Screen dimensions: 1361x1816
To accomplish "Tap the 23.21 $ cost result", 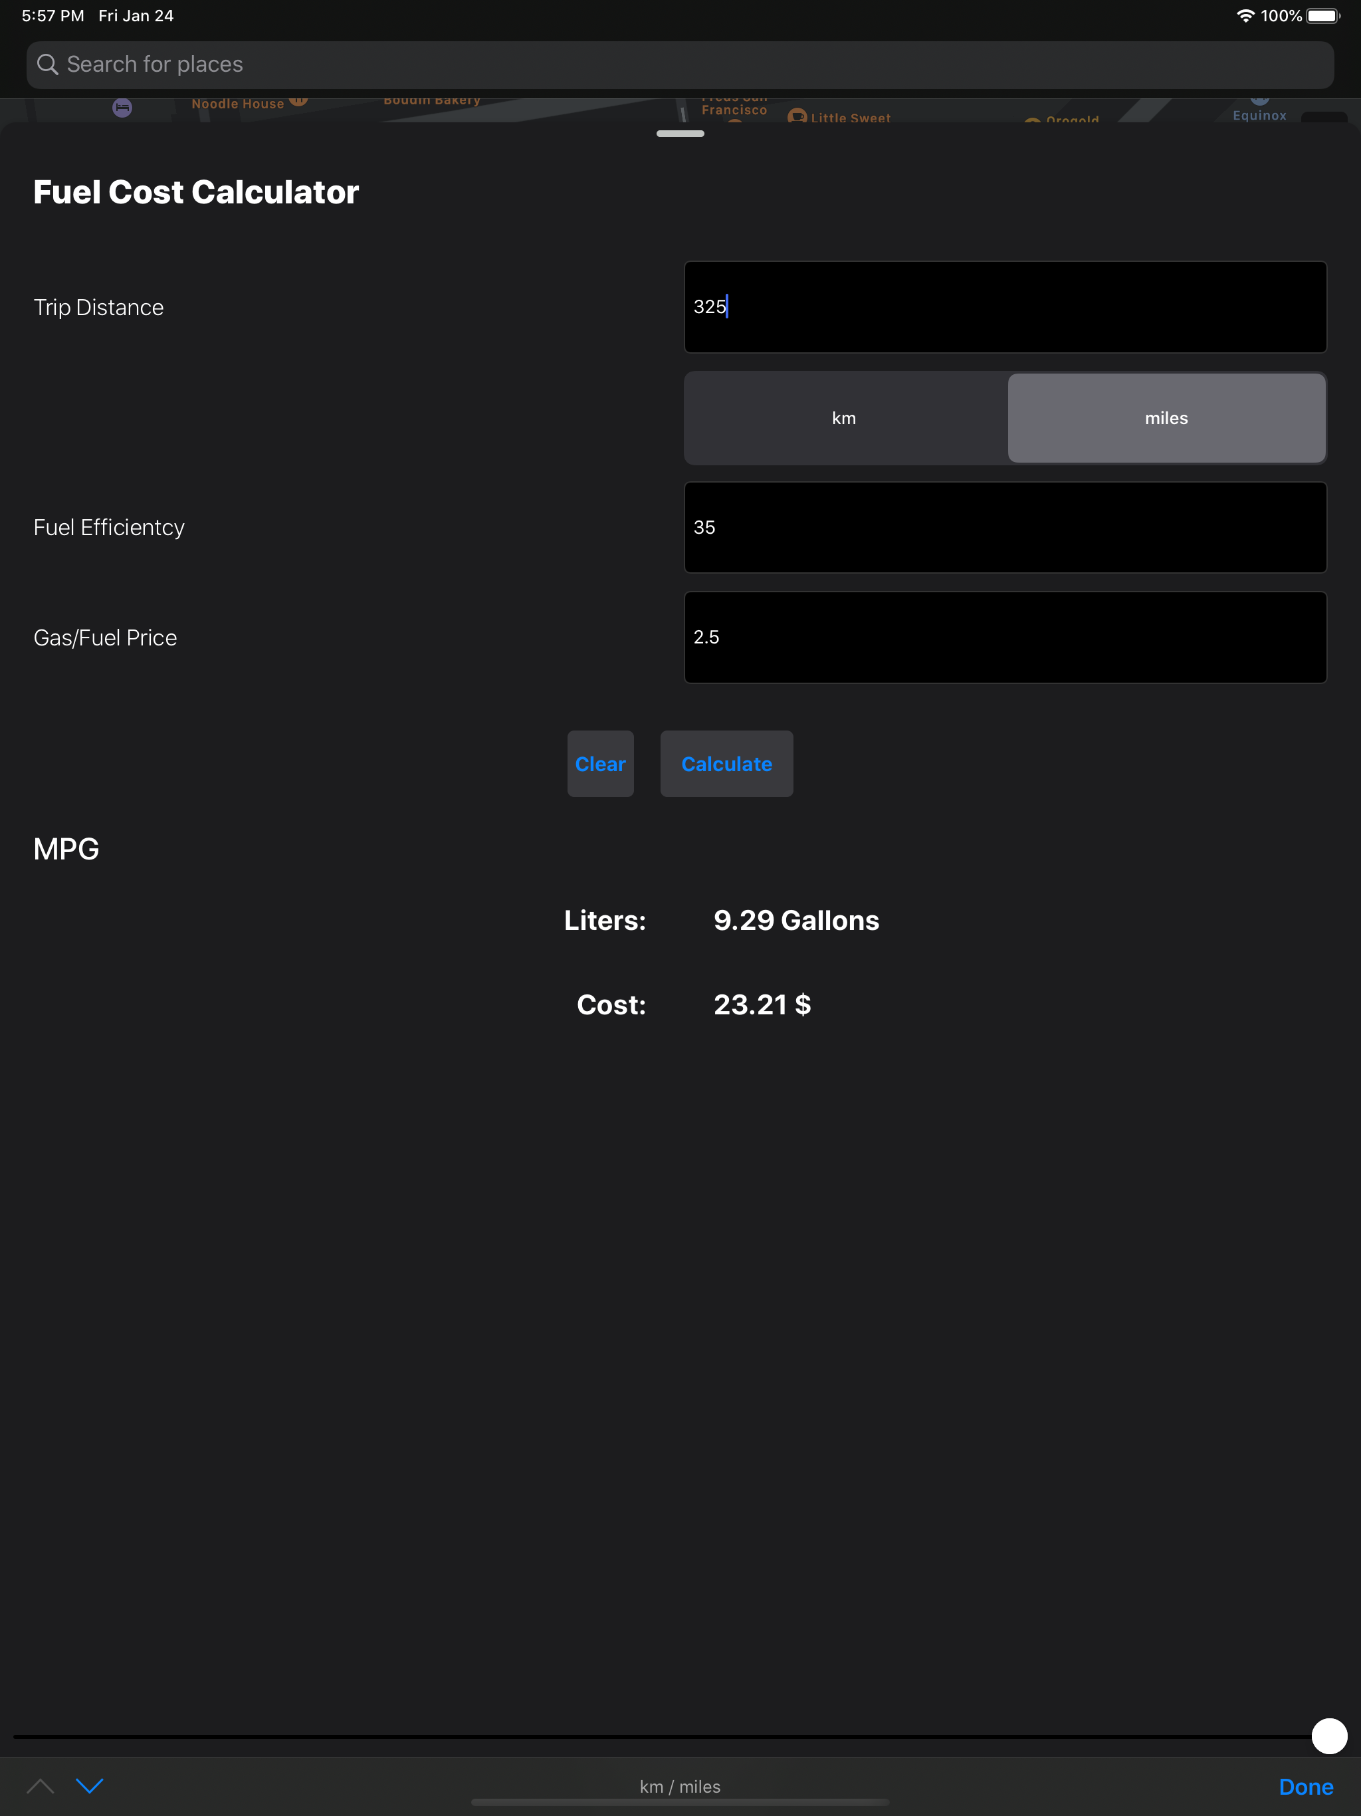I will tap(762, 1005).
